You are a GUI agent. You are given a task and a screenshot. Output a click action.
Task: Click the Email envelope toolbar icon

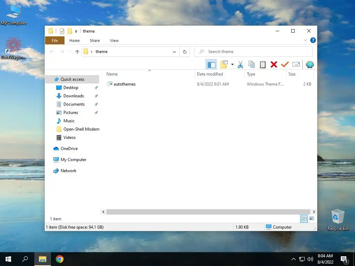click(x=296, y=65)
